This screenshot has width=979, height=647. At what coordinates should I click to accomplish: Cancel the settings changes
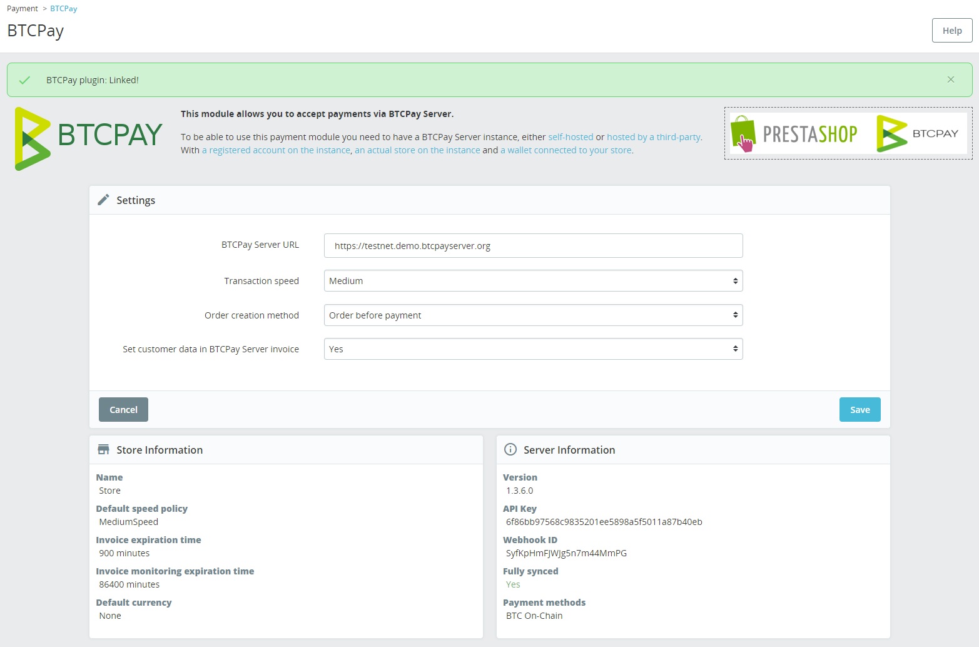pos(123,409)
